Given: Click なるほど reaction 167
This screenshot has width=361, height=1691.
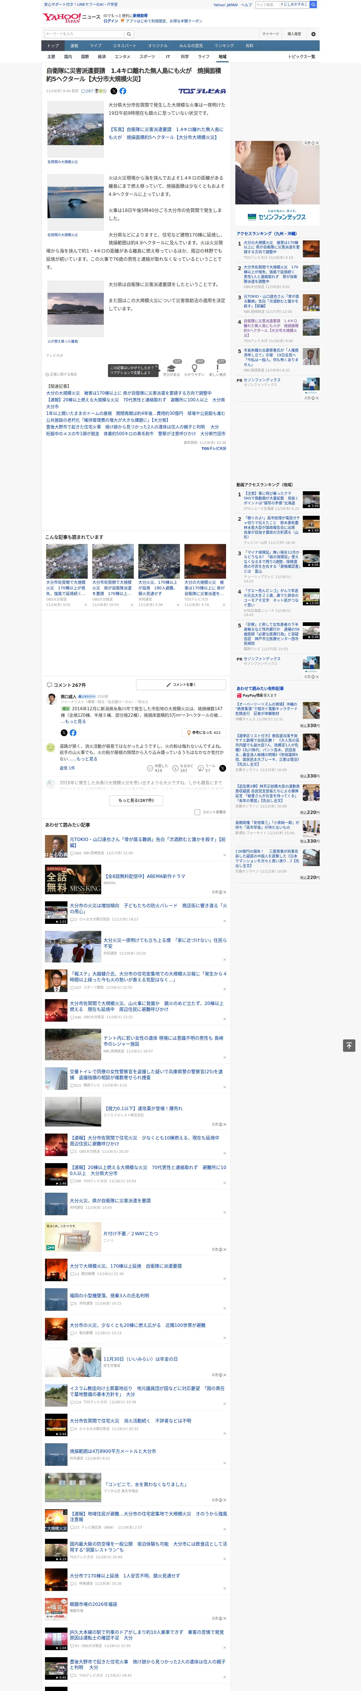Looking at the screenshot, I should 183,768.
